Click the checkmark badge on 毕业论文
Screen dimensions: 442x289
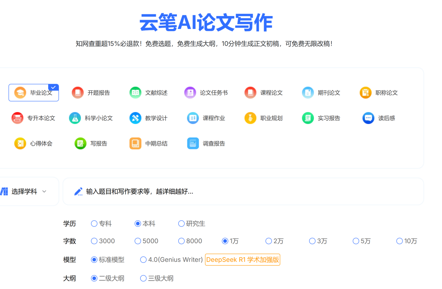click(53, 87)
